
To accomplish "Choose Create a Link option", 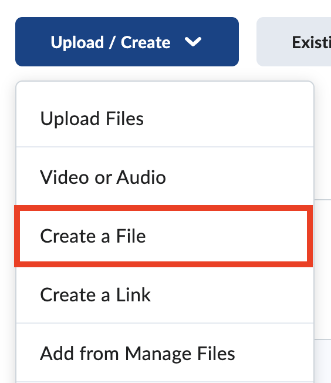I will pos(165,295).
